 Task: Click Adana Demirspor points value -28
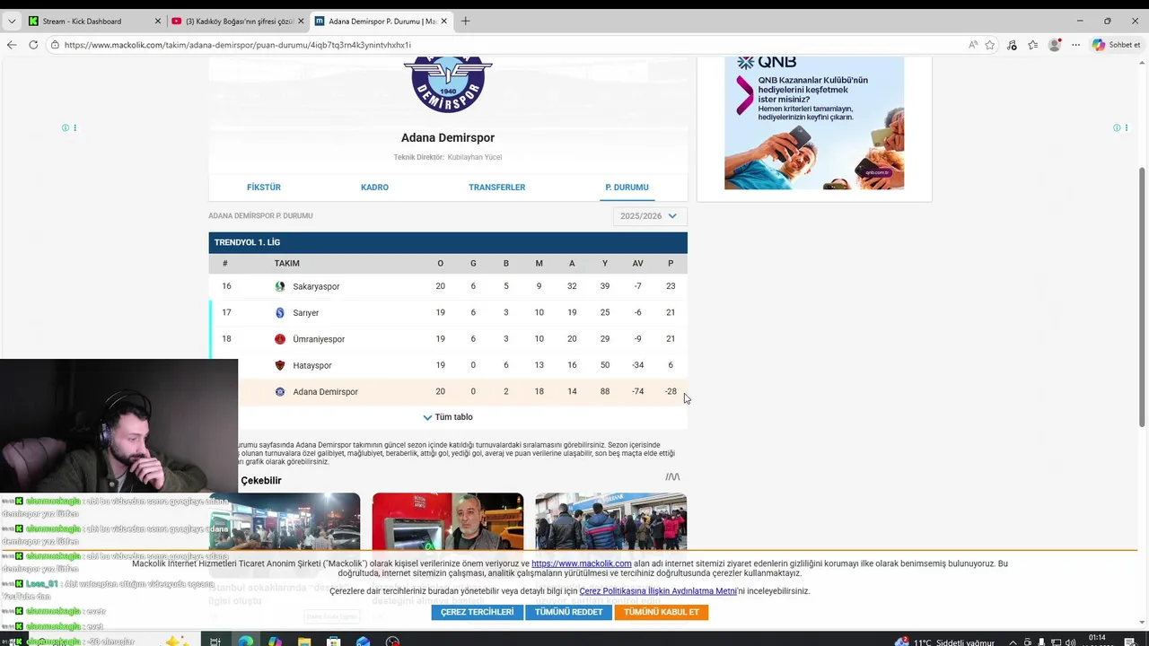[671, 392]
